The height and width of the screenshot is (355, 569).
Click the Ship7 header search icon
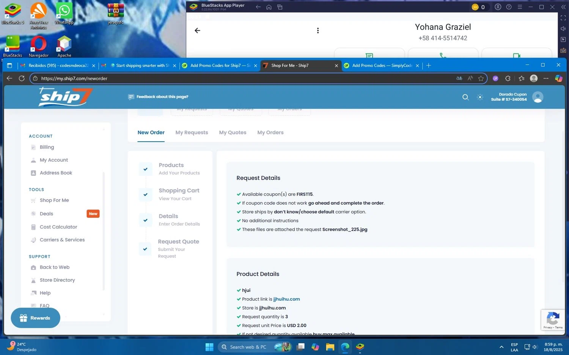[x=465, y=97]
